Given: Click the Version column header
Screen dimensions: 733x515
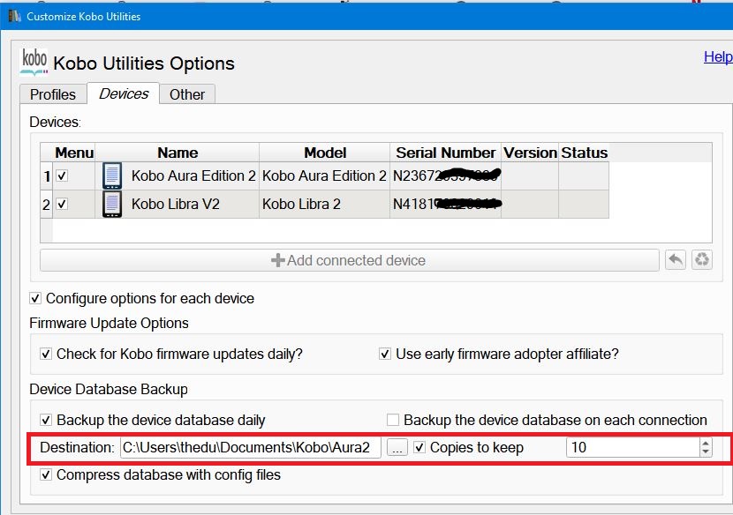Looking at the screenshot, I should click(530, 153).
